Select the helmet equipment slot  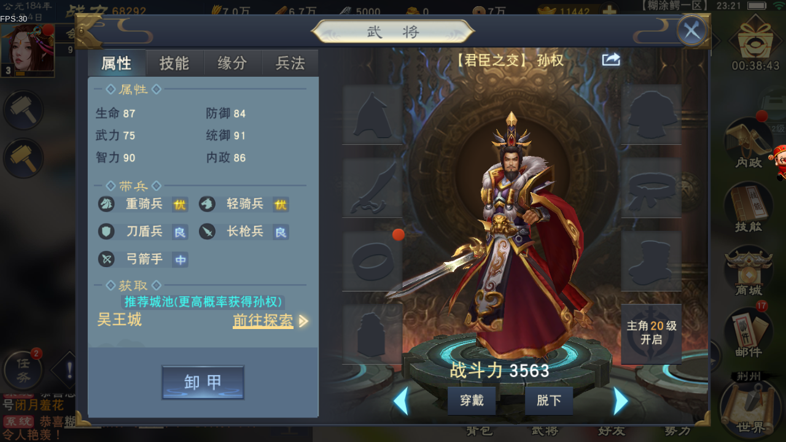pos(372,114)
